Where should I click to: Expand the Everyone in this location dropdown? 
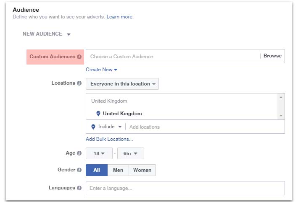(122, 84)
